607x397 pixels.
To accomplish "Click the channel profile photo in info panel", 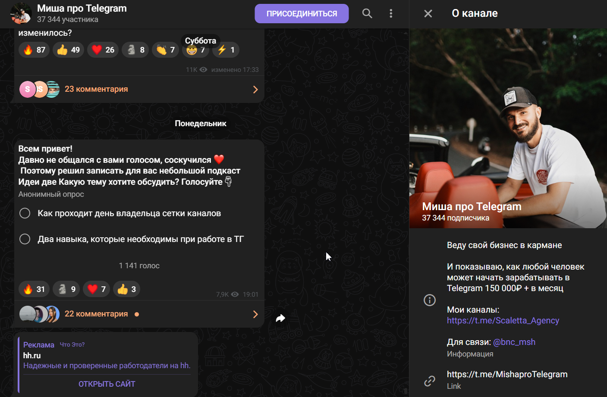I will click(x=508, y=128).
